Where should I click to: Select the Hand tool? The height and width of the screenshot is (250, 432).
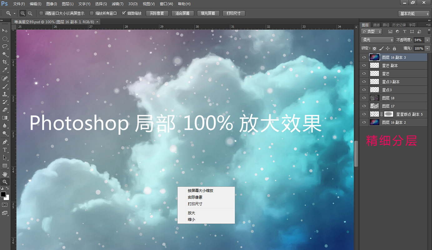[5, 174]
